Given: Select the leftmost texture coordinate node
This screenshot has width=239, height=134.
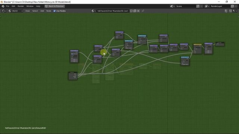Looking at the screenshot, I should click(x=74, y=56).
